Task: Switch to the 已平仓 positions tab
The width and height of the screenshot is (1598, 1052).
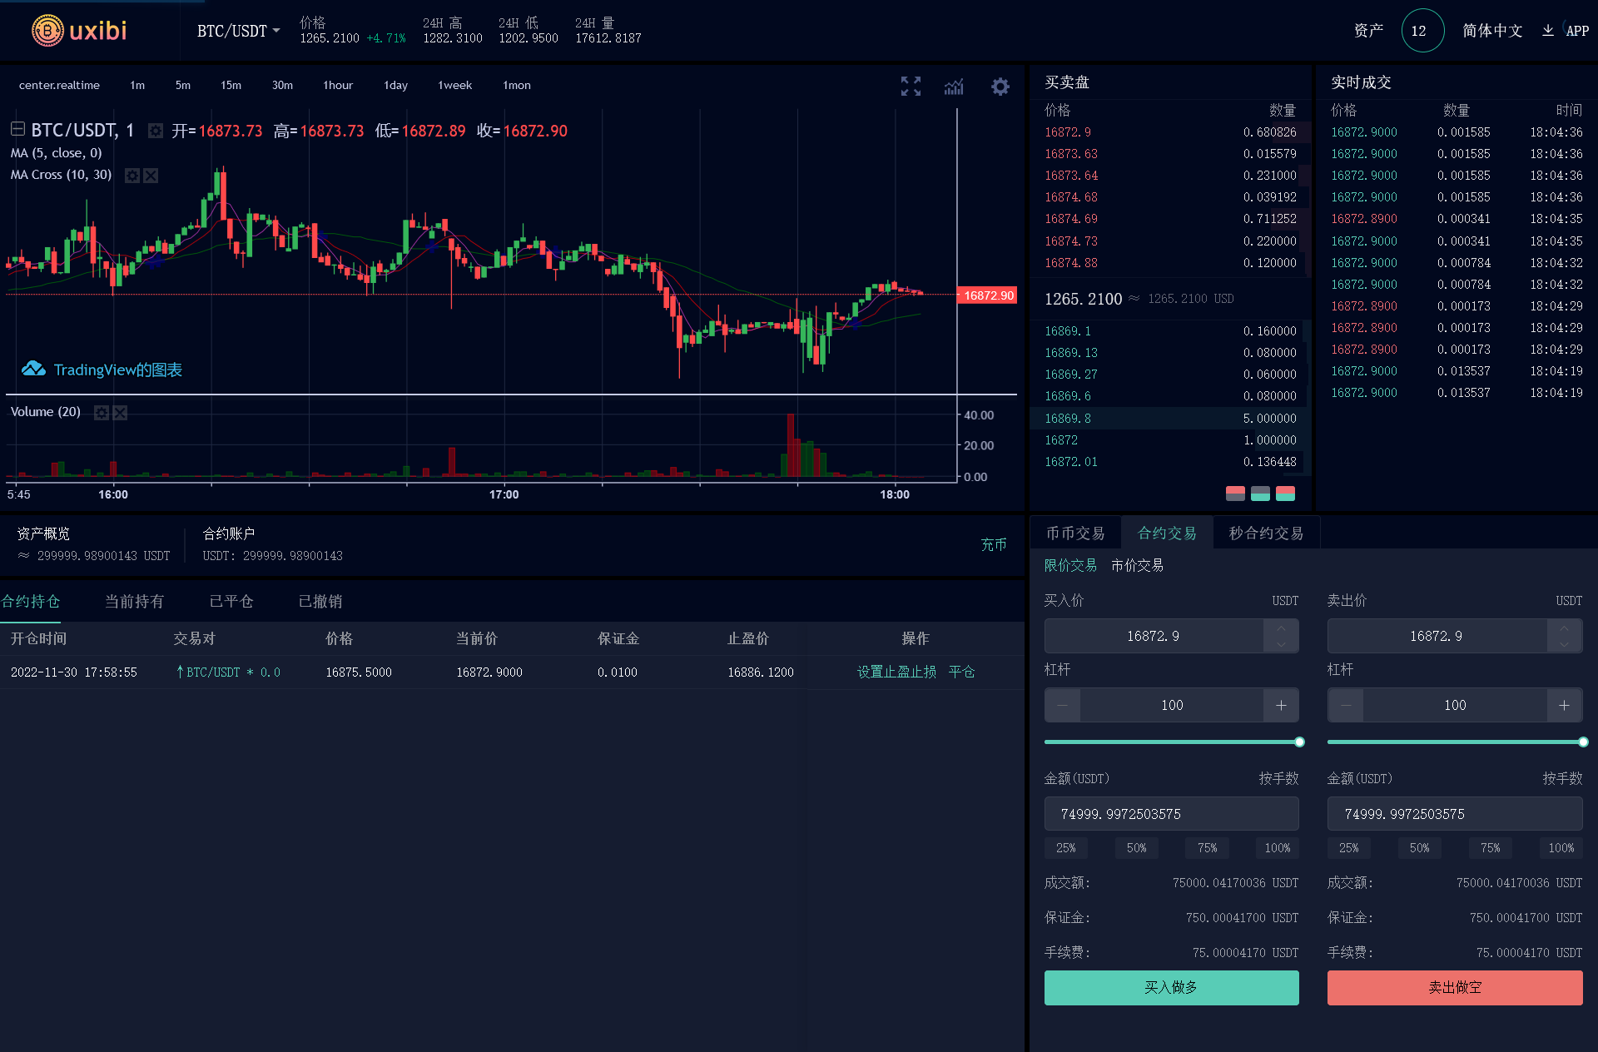Action: (231, 602)
